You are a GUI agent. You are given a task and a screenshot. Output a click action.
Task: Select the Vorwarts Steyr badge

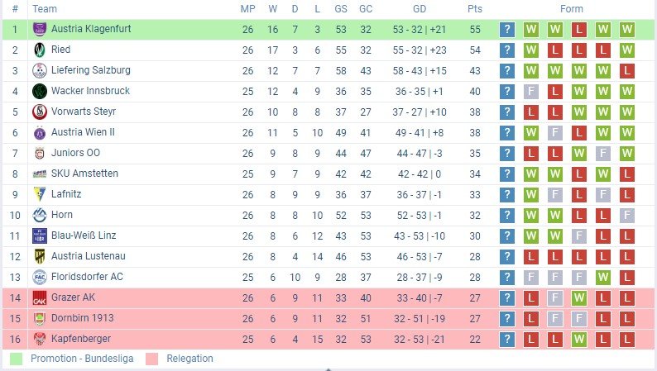pos(40,112)
